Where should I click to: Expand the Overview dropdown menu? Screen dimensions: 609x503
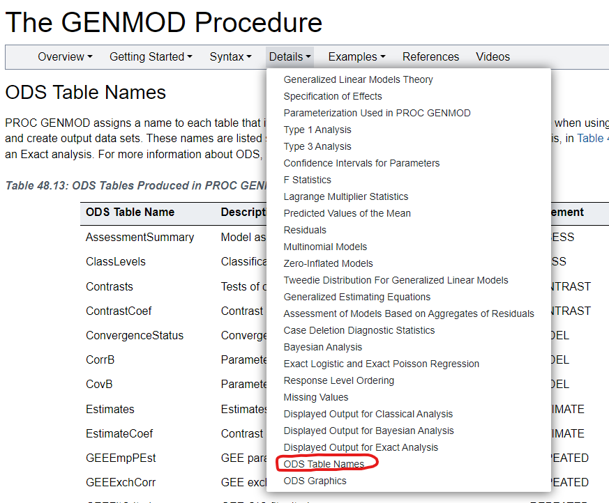(x=64, y=57)
